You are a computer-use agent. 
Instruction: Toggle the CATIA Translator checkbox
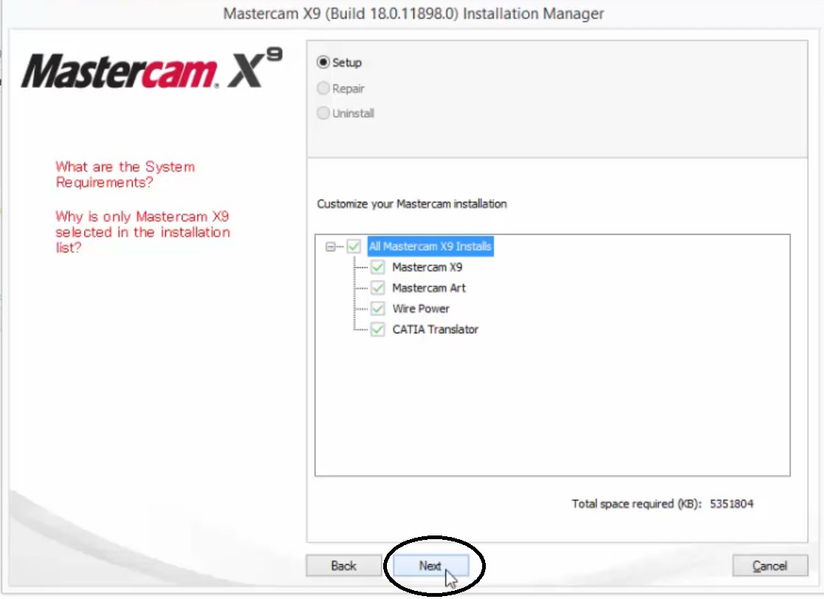378,329
